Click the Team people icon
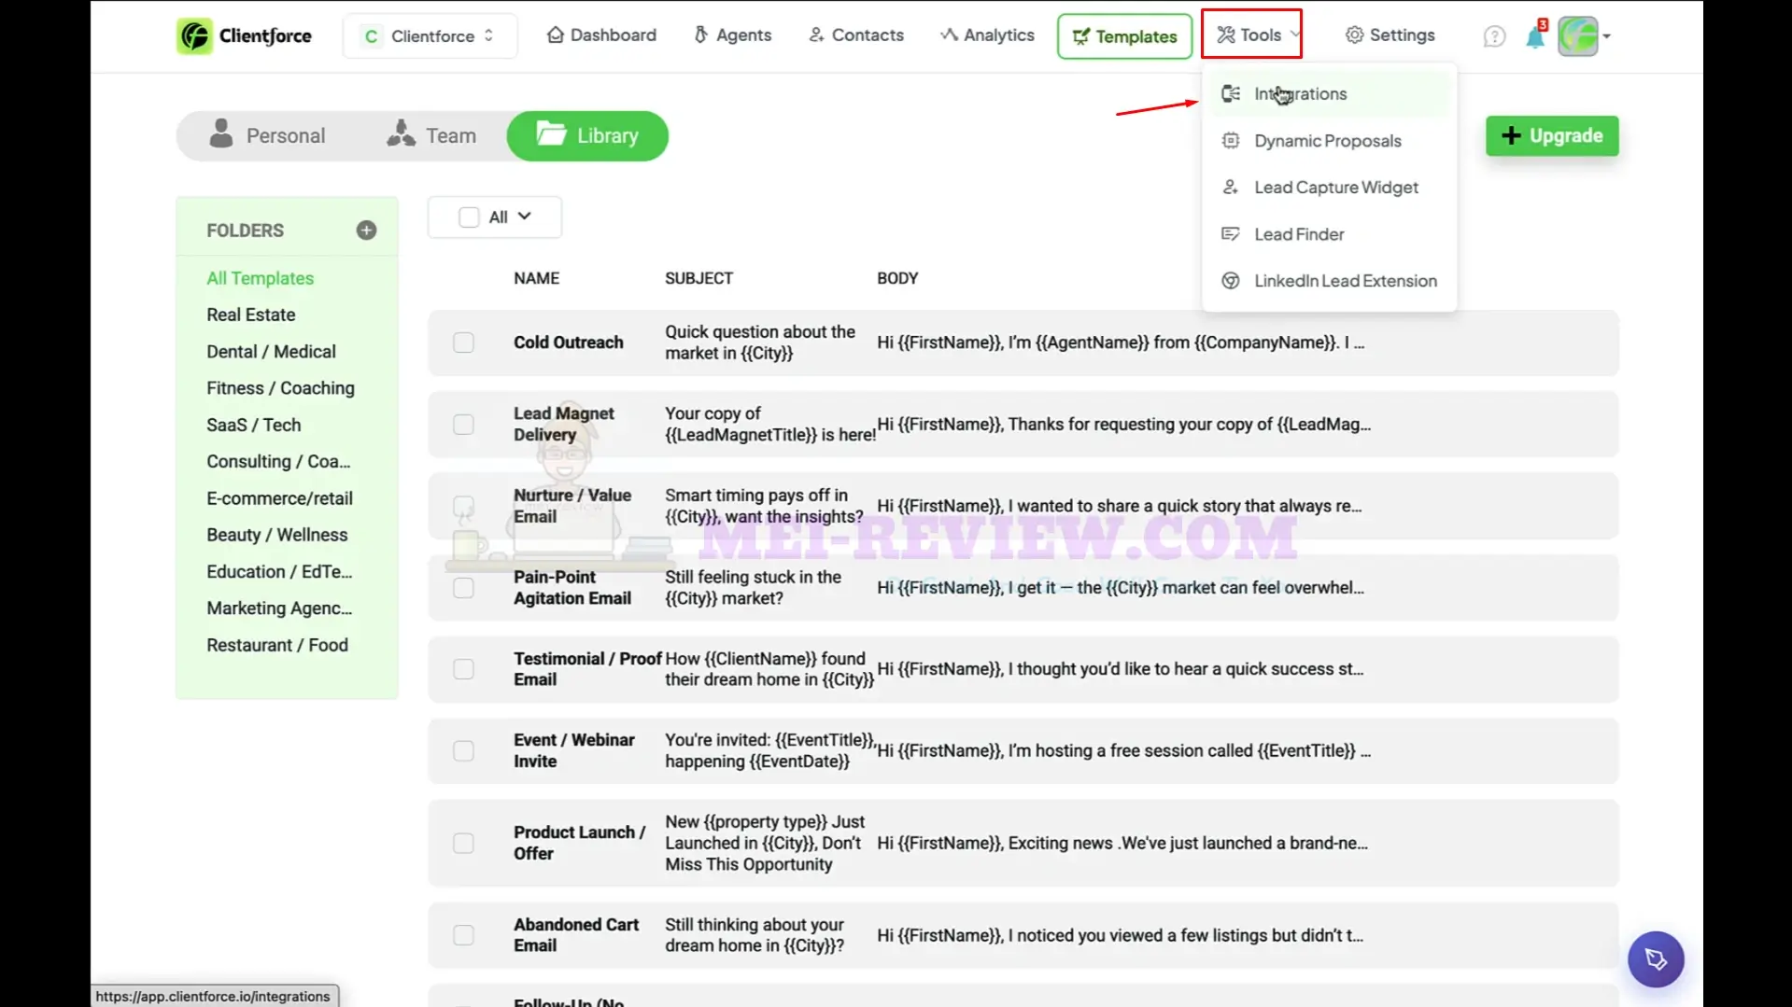 click(x=401, y=133)
